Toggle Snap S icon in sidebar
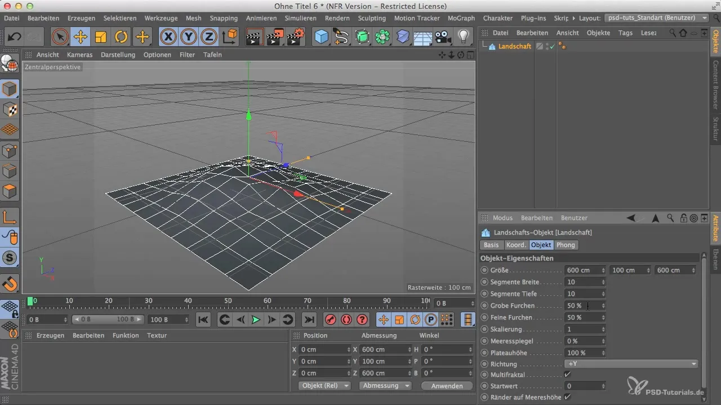721x405 pixels. (10, 258)
